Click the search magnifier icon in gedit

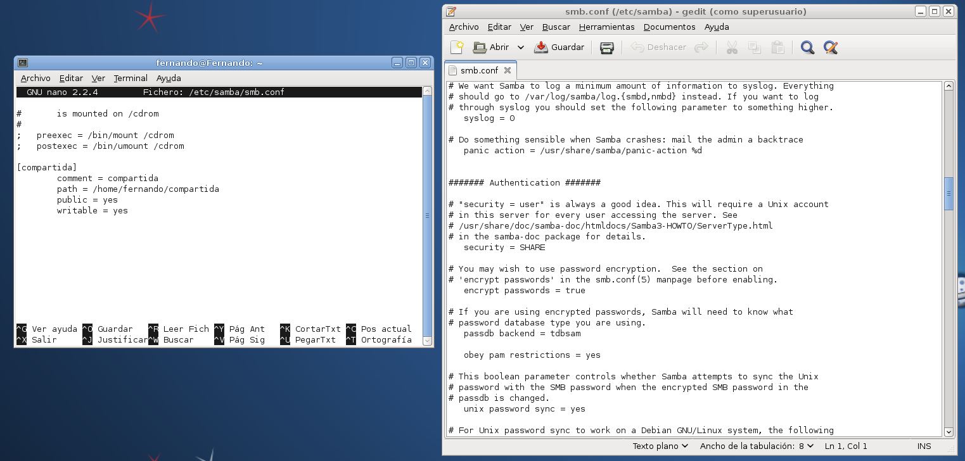[x=807, y=47]
